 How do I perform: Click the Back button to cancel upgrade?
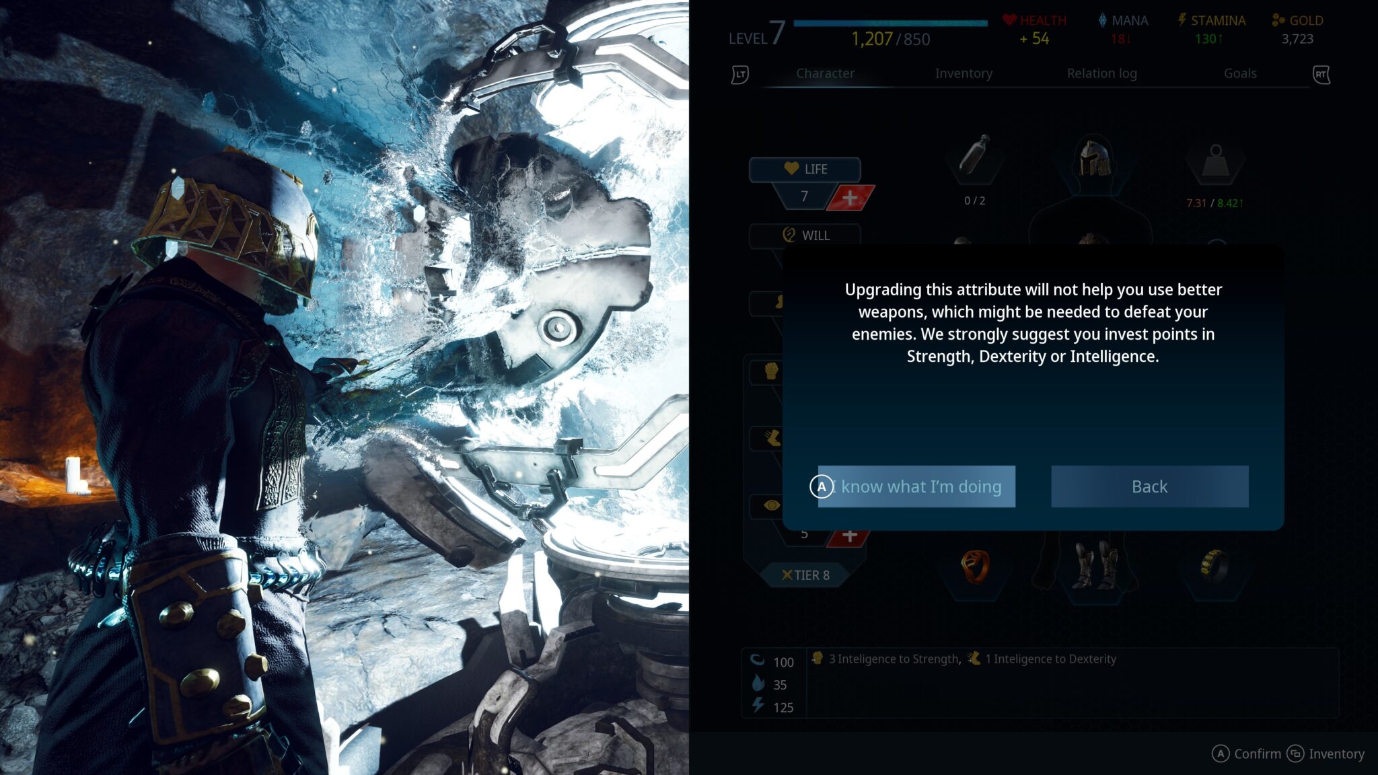[1149, 486]
